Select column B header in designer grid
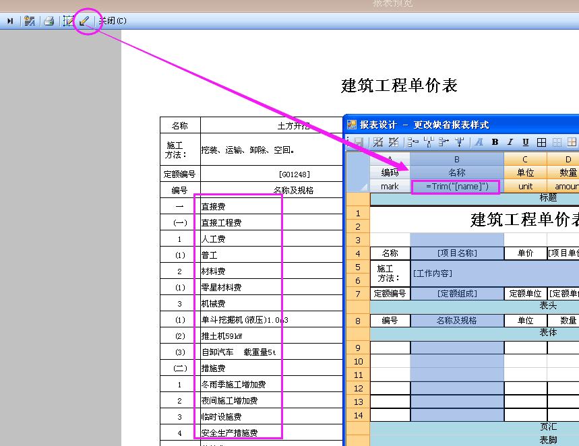 pos(457,158)
